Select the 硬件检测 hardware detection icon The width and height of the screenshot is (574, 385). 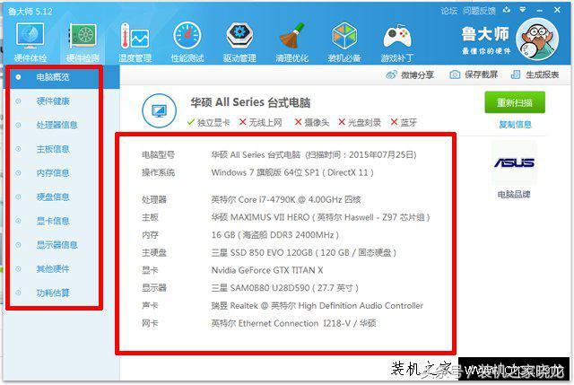[83, 41]
